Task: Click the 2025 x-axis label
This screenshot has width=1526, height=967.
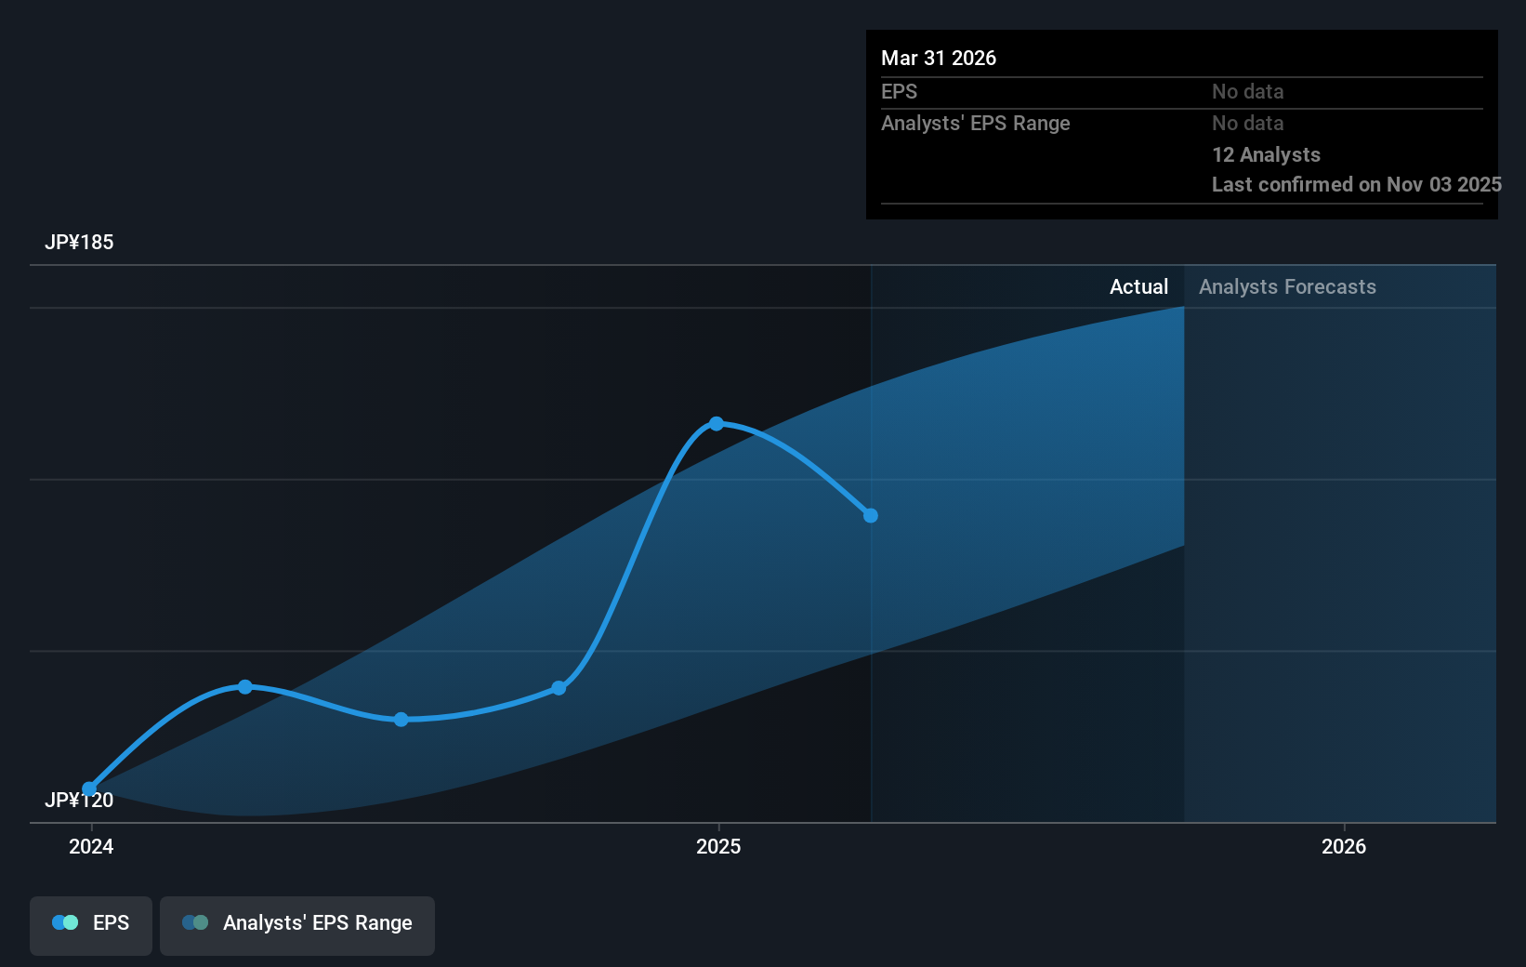Action: (718, 846)
